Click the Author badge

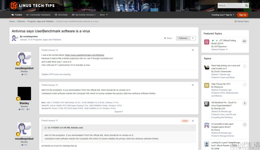point(185,121)
